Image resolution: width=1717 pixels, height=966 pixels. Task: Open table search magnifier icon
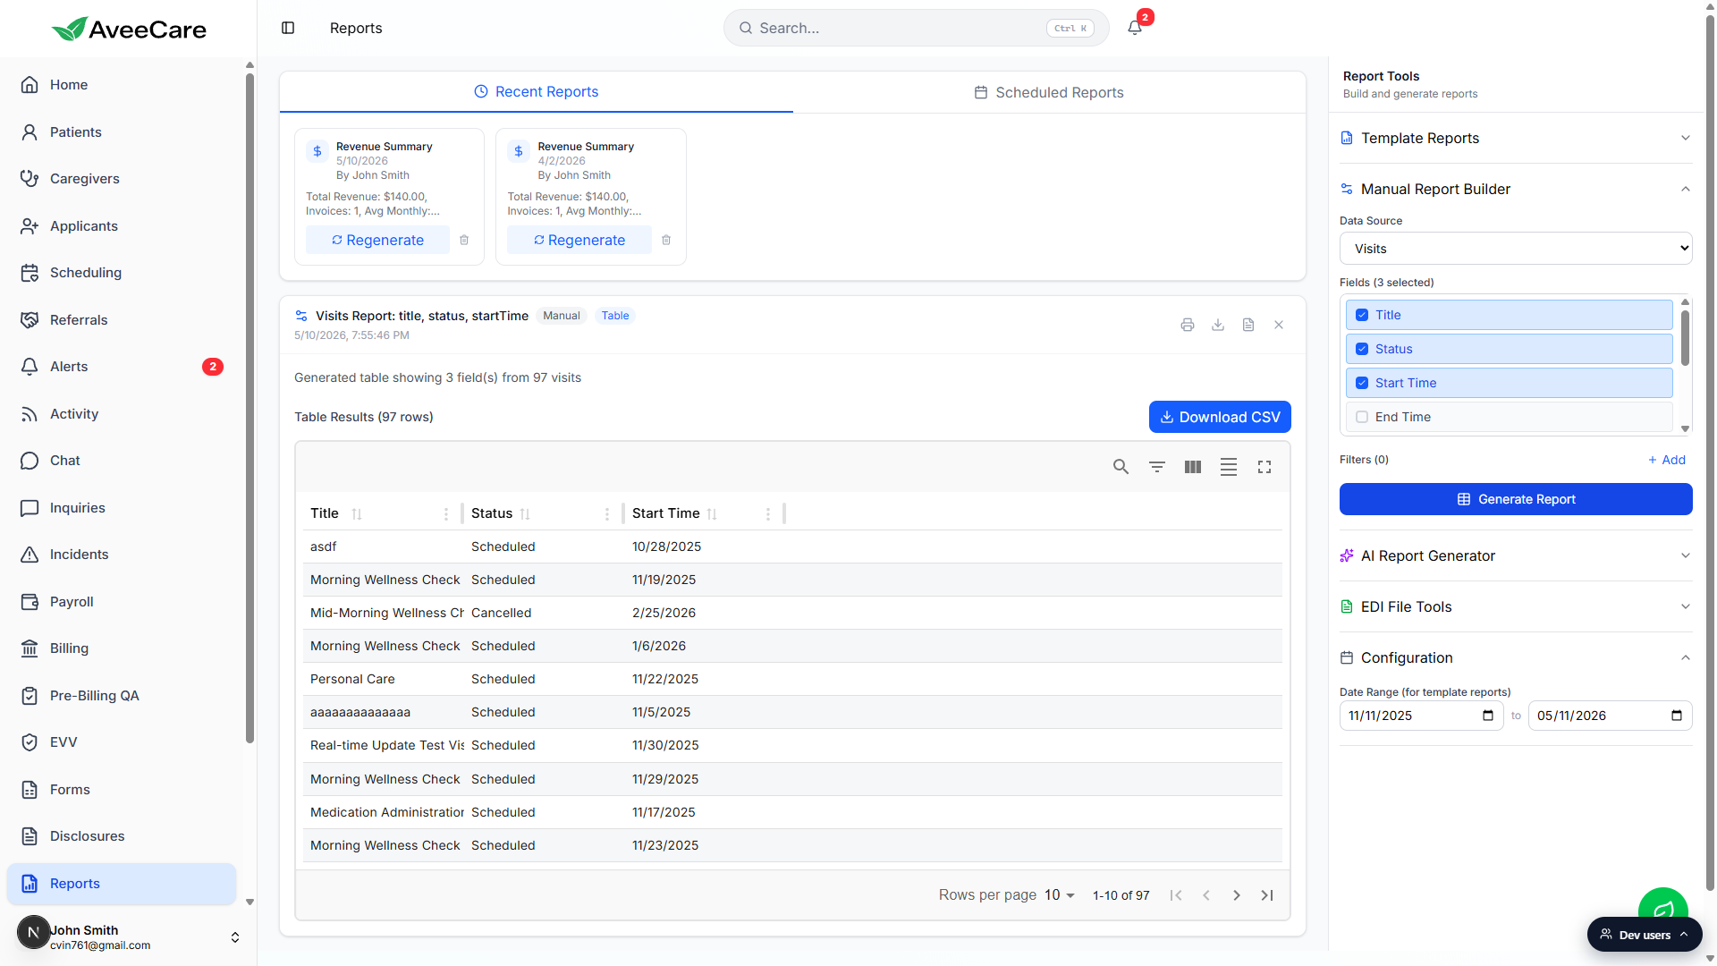coord(1121,467)
